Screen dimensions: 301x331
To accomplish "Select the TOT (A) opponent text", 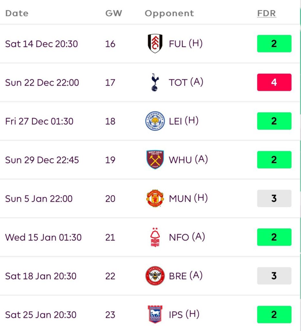I will (186, 82).
